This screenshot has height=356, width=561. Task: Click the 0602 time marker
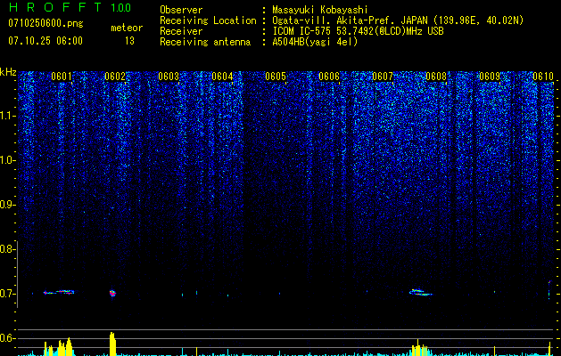(115, 77)
